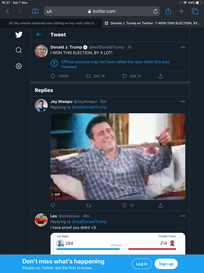Close the Donald J. Trump tab

106,23
